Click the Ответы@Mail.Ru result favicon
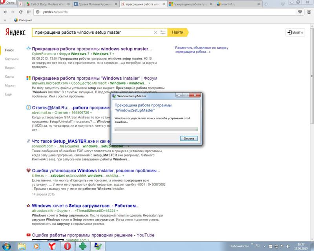The image size is (314, 251). coord(28,107)
